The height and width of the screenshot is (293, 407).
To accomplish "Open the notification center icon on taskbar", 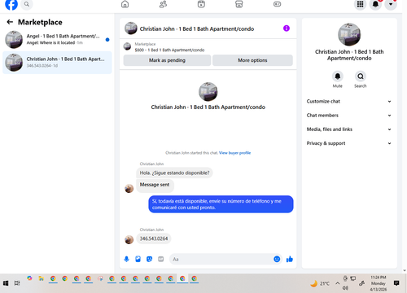I will [x=396, y=283].
